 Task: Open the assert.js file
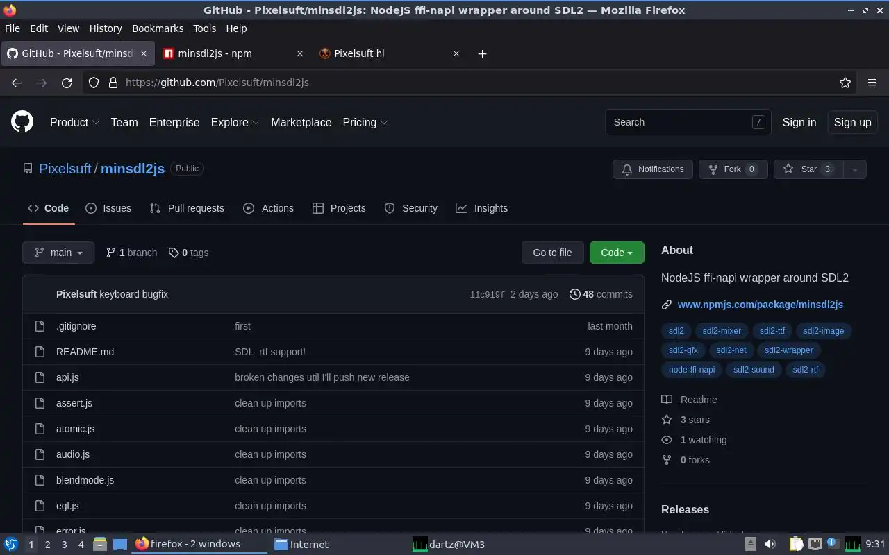[74, 403]
